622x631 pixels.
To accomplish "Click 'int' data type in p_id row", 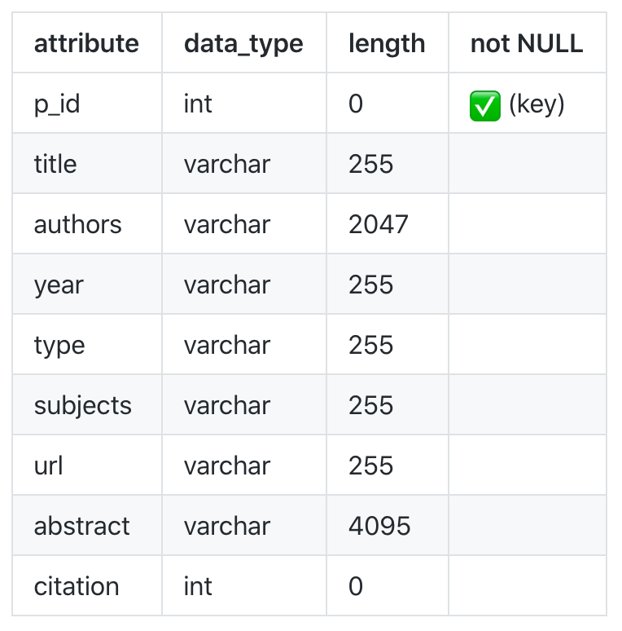I will (x=198, y=104).
